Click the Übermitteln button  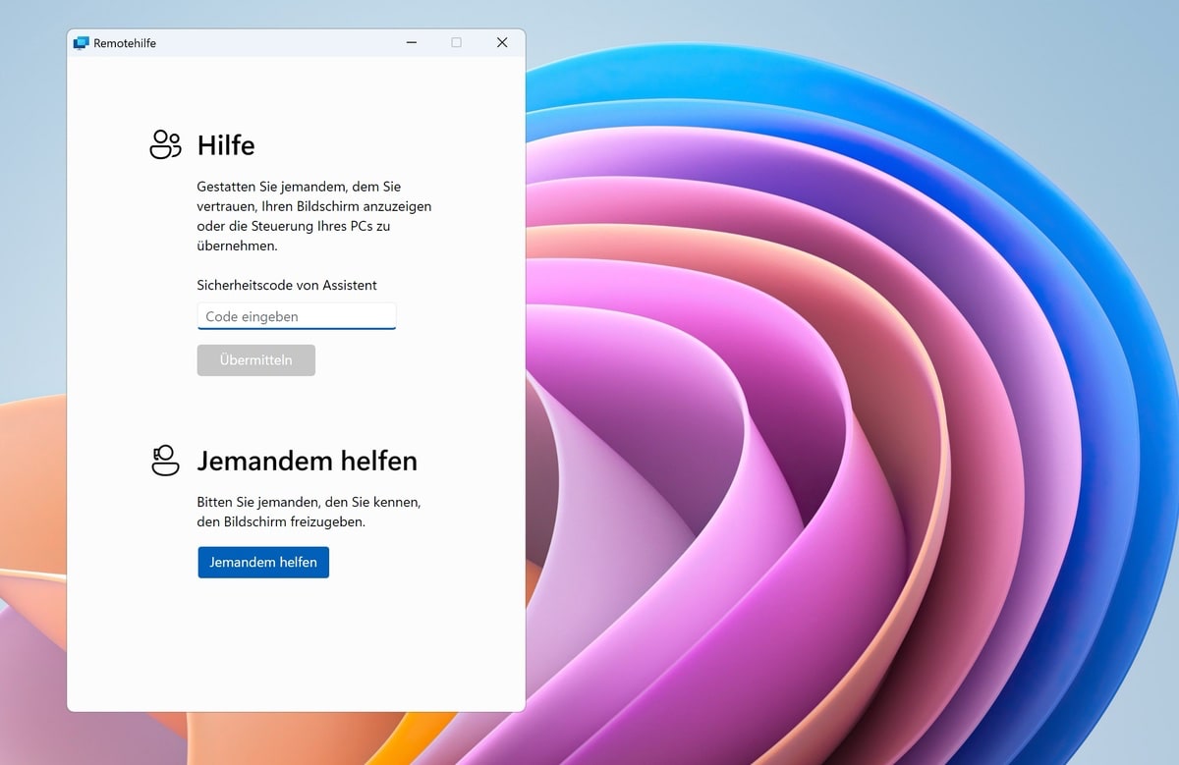[x=256, y=360]
